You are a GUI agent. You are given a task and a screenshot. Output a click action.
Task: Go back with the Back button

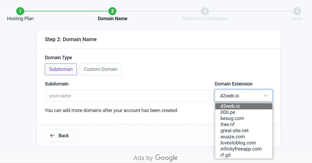pyautogui.click(x=59, y=136)
